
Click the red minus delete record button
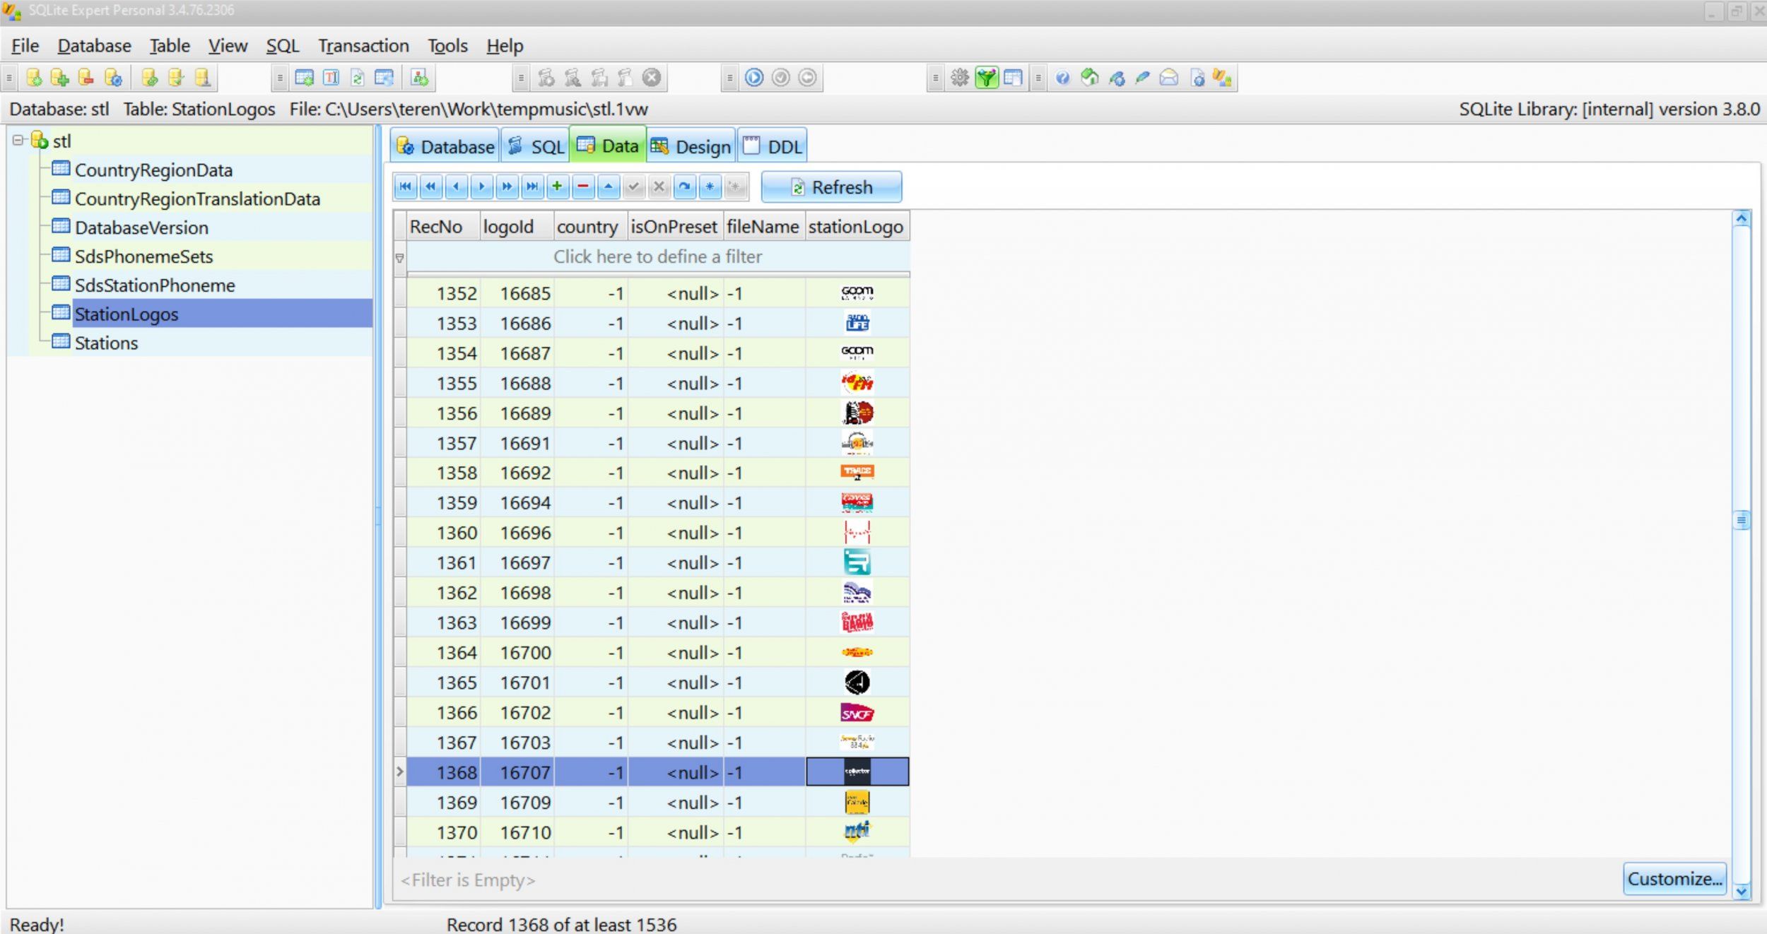point(583,187)
